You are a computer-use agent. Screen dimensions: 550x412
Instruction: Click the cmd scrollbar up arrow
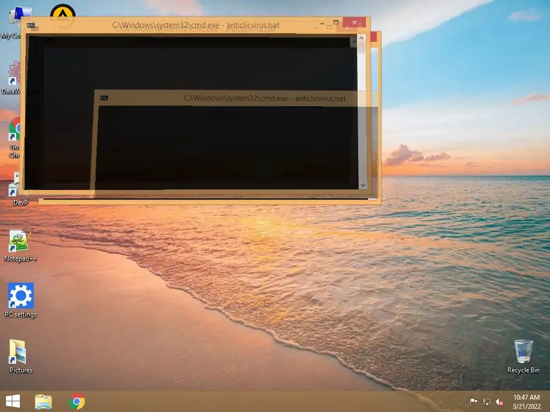[361, 39]
